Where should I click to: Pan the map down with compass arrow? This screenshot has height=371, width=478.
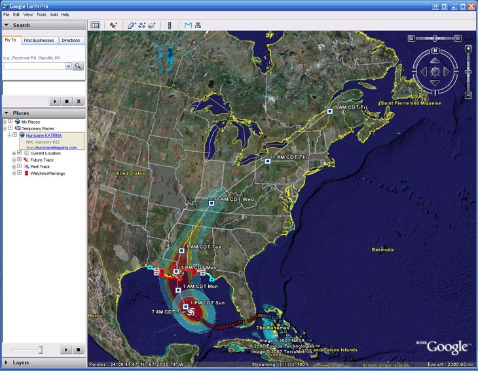[435, 82]
